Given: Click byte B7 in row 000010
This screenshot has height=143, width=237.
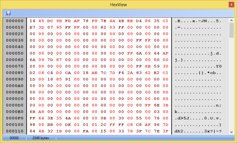Looking at the screenshot, I should pos(32,27).
